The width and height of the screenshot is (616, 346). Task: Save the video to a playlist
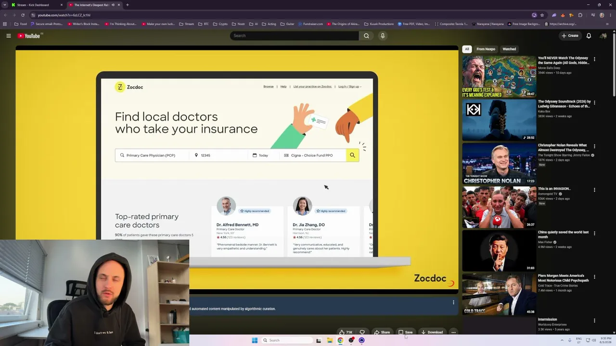pos(406,332)
